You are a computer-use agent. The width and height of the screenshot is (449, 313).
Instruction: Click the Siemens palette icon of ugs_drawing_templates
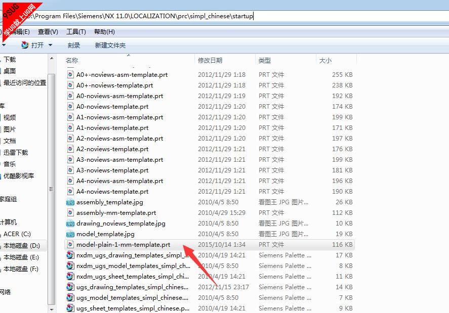[x=70, y=287]
